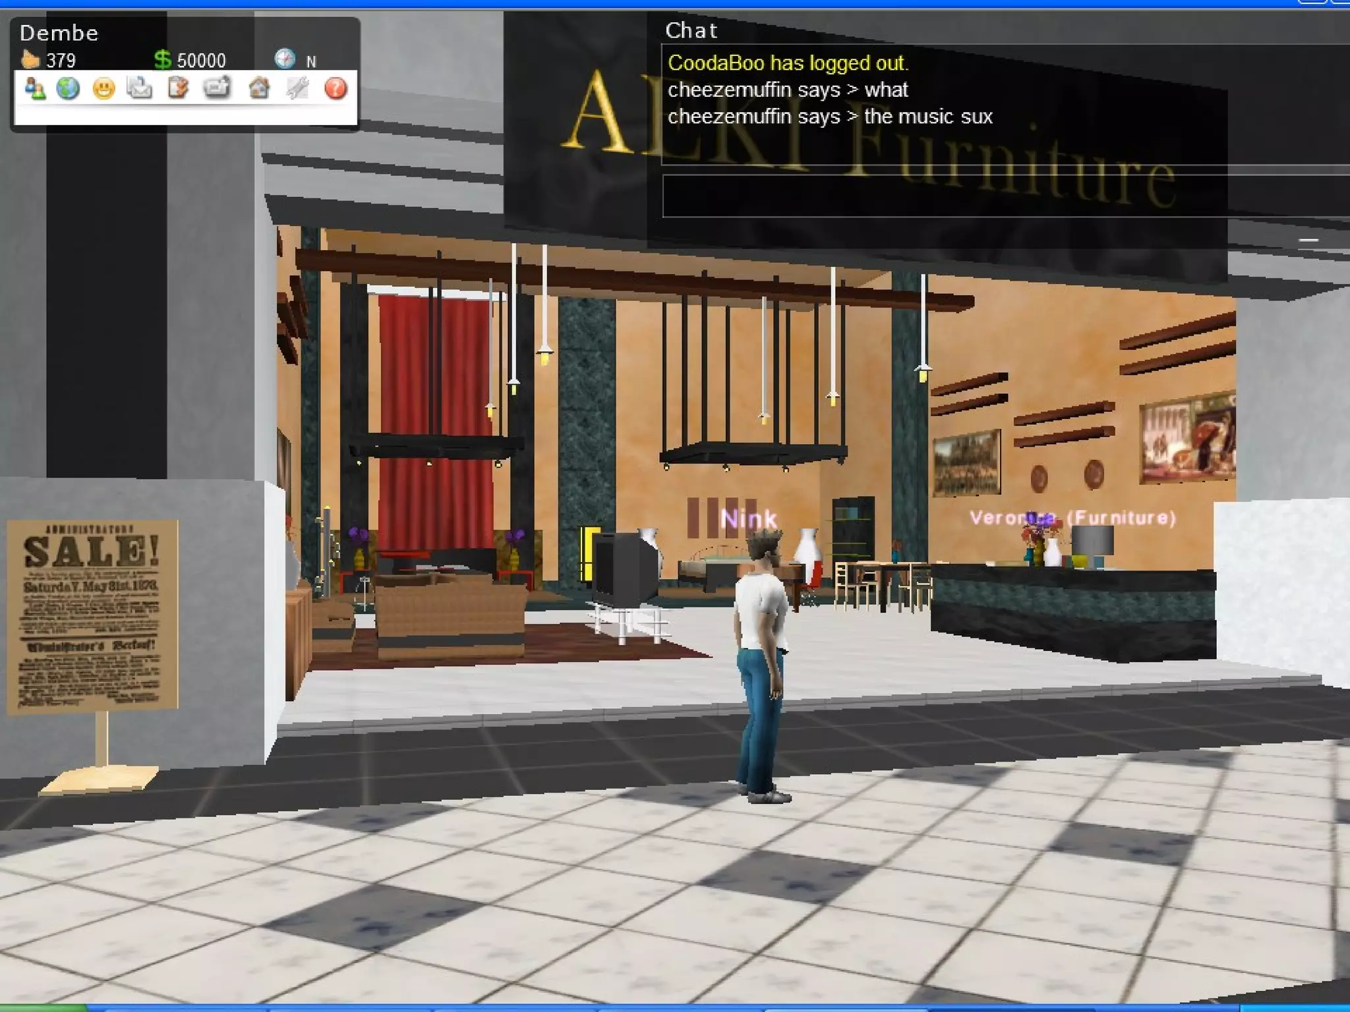Open the friends/people icon in toolbar
1350x1012 pixels.
click(34, 88)
